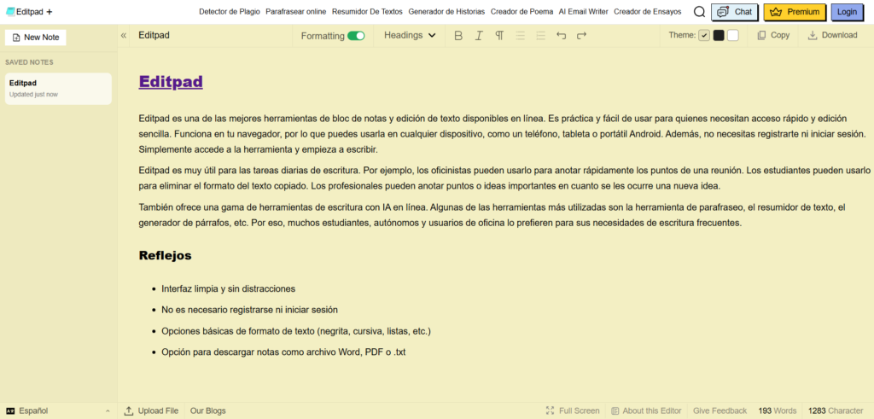Turn off the Formatting toggle
Image resolution: width=874 pixels, height=419 pixels.
356,36
